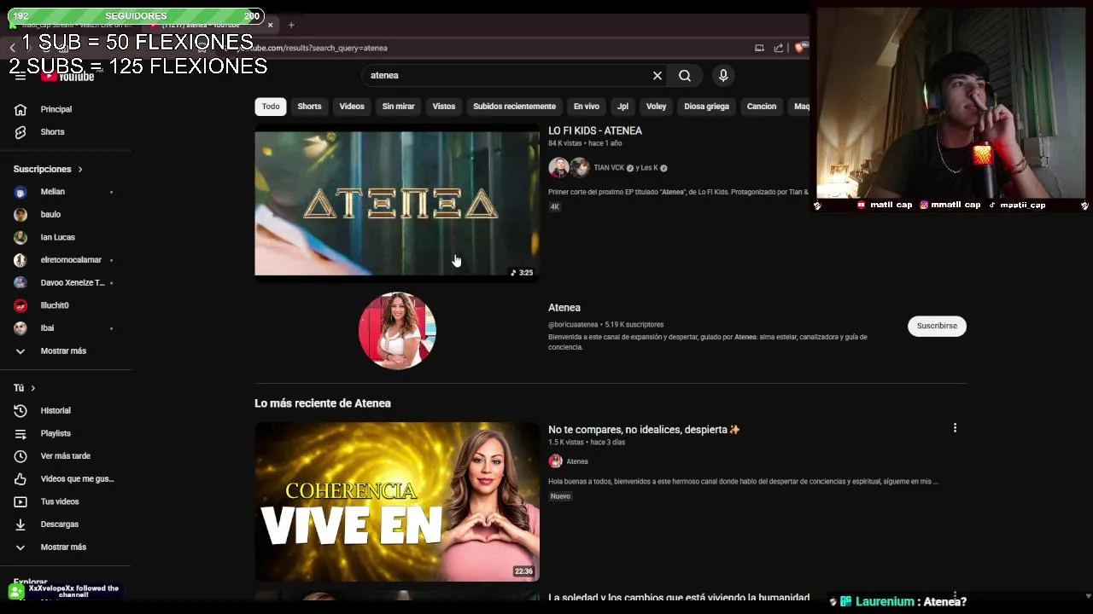This screenshot has width=1093, height=614.
Task: Select the Subidos recientemente filter chip
Action: (x=514, y=107)
